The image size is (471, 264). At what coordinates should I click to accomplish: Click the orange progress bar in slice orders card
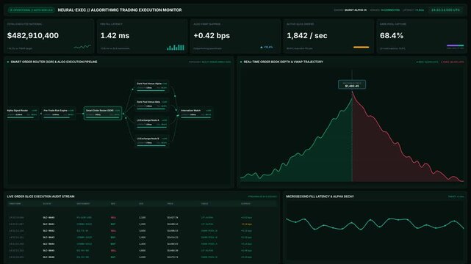click(x=361, y=47)
